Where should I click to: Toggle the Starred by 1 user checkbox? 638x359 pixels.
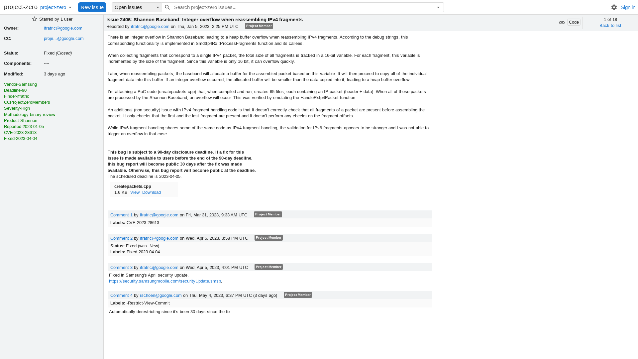[x=34, y=19]
